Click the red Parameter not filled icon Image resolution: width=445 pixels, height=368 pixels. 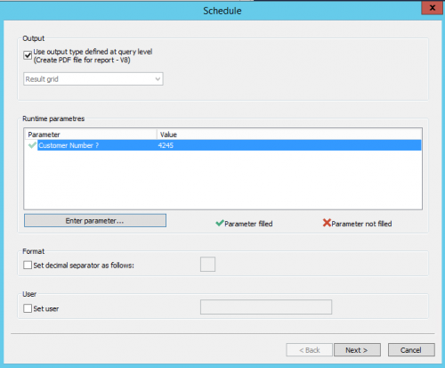coord(327,223)
